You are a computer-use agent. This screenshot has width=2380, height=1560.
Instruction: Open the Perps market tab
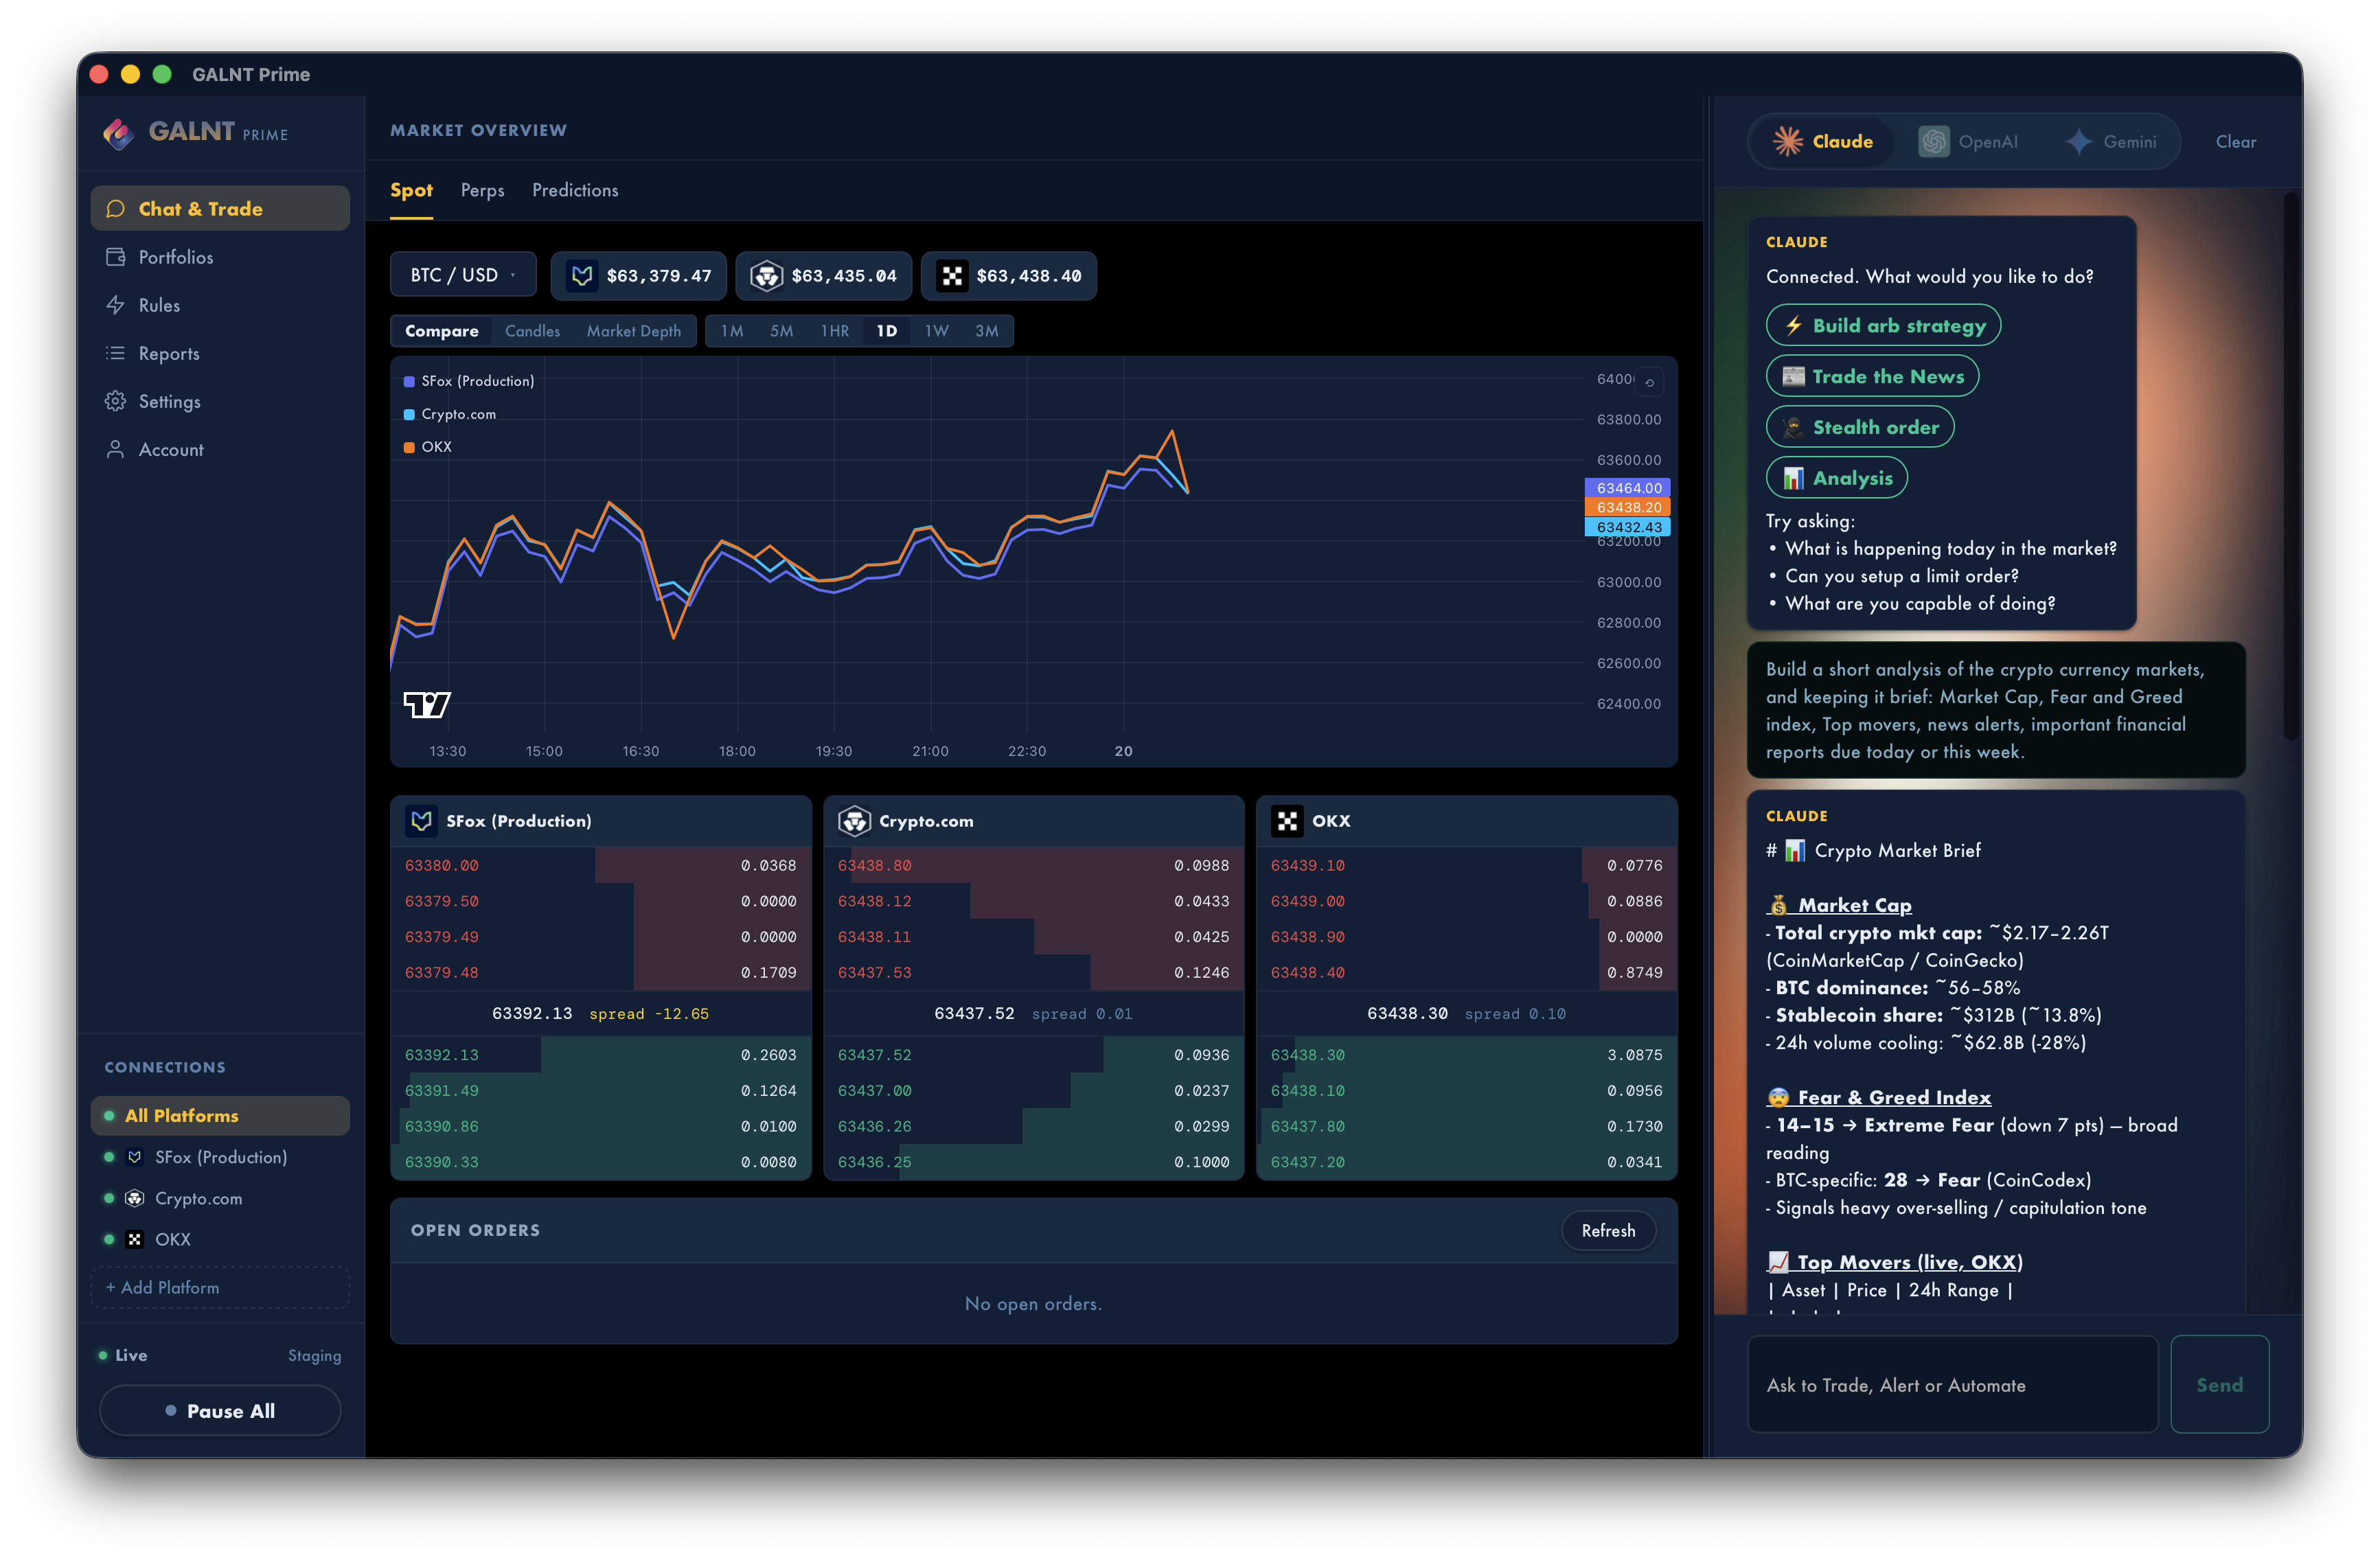coord(482,190)
